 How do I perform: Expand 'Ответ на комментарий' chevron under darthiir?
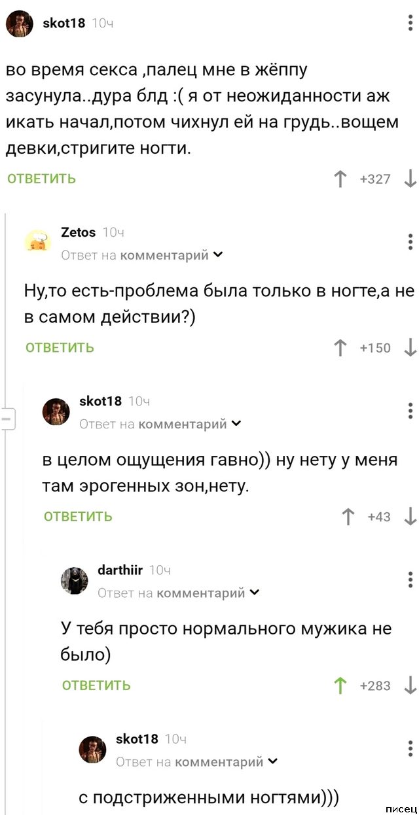pos(255,593)
